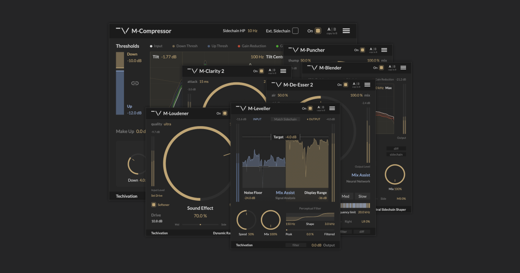
Task: Open the M-De-Esser 2 hamburger menu
Action: pos(367,84)
